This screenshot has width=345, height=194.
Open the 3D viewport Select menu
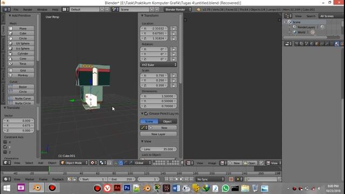[29, 163]
